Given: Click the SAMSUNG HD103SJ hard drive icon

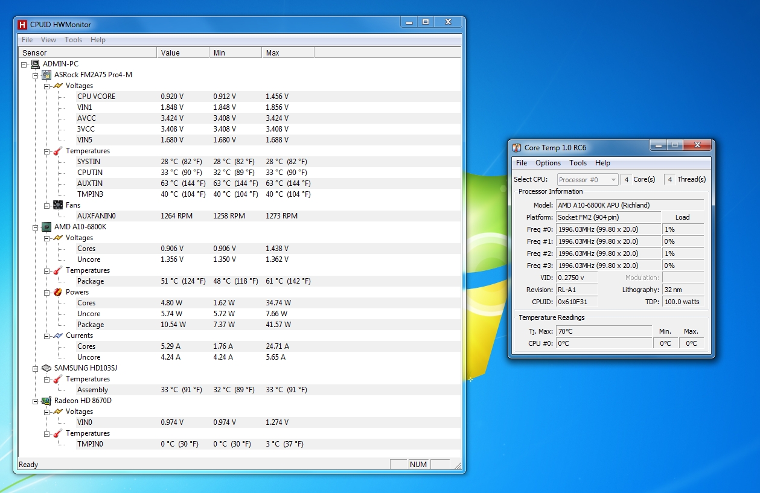Looking at the screenshot, I should (x=46, y=368).
